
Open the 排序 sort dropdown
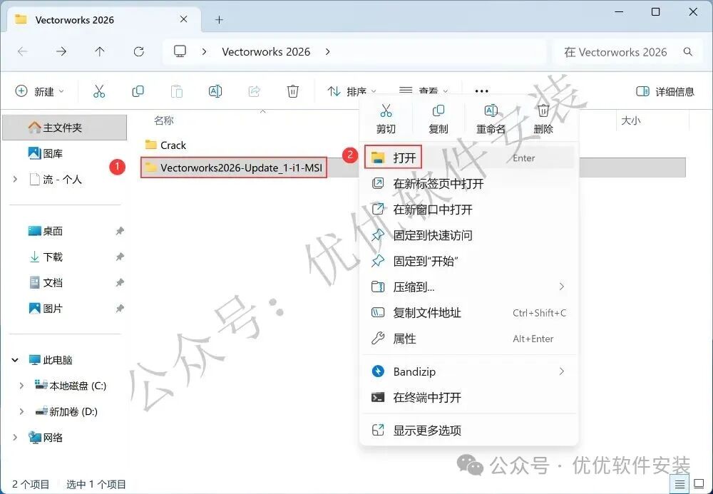(352, 91)
